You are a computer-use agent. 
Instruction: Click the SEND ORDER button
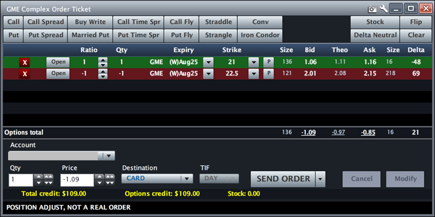tap(283, 179)
